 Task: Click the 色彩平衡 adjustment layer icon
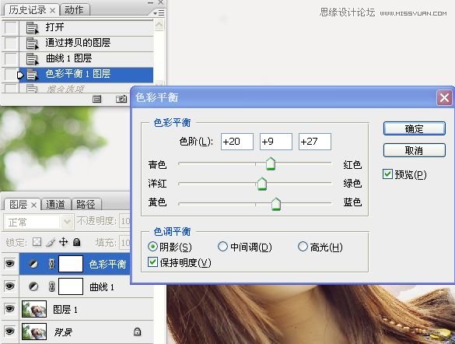(33, 264)
